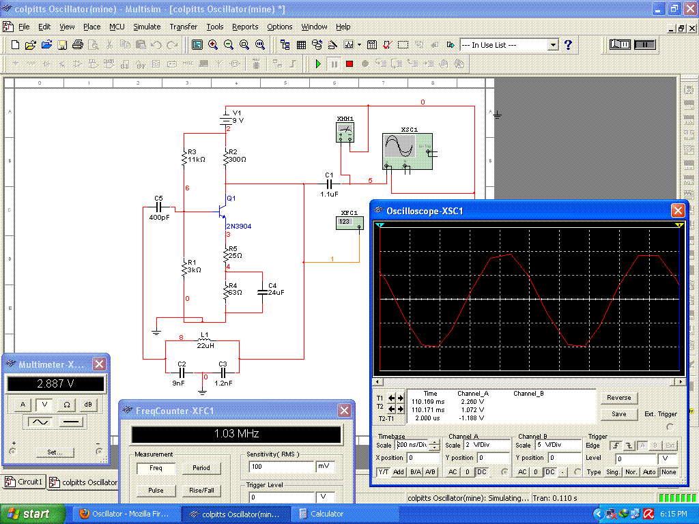Click the Timebase X position input field
699x524 pixels.
423,458
